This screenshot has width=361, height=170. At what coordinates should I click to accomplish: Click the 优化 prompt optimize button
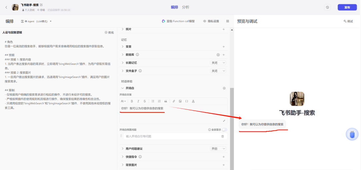click(109, 33)
